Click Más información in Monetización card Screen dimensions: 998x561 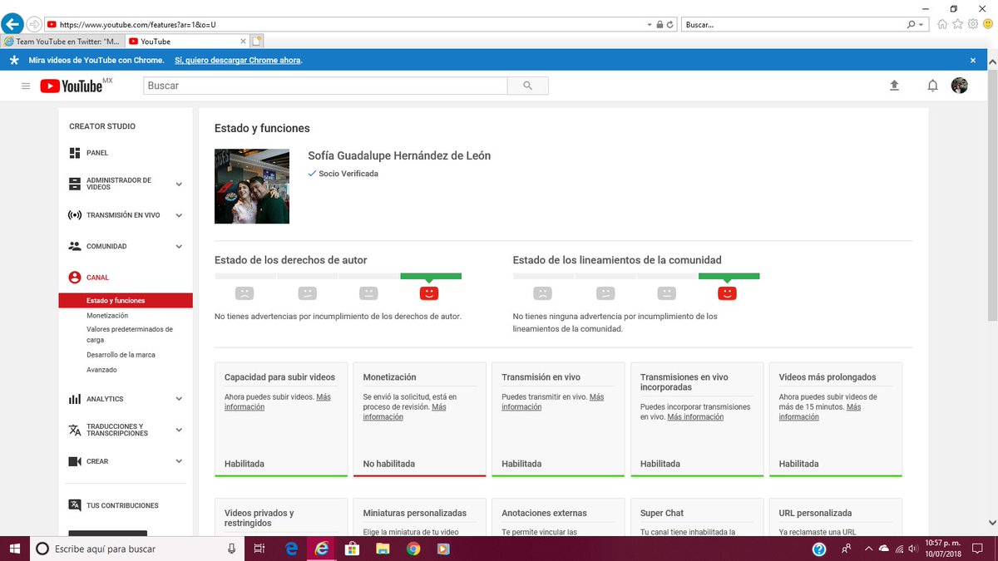[x=406, y=412]
